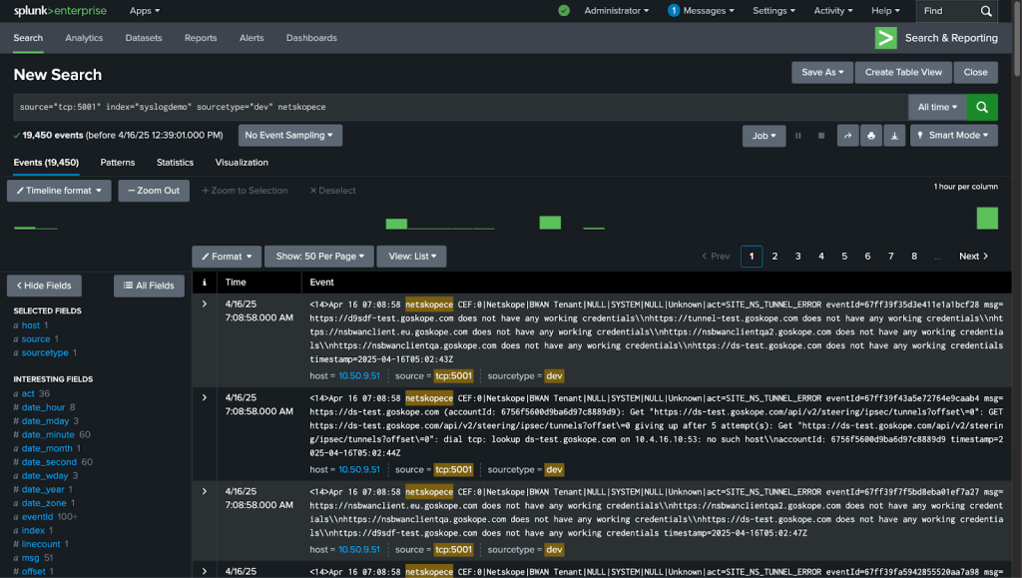Go to the Dashboards tab
1022x578 pixels.
(x=311, y=38)
